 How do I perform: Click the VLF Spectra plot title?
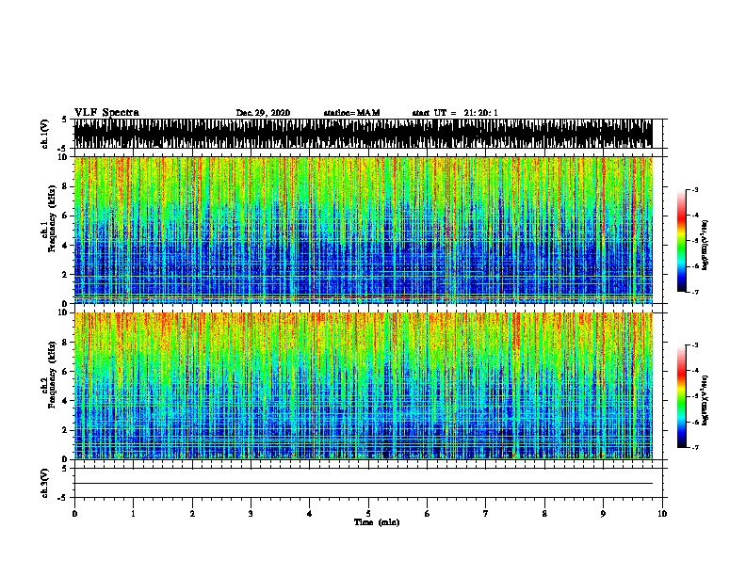click(106, 113)
